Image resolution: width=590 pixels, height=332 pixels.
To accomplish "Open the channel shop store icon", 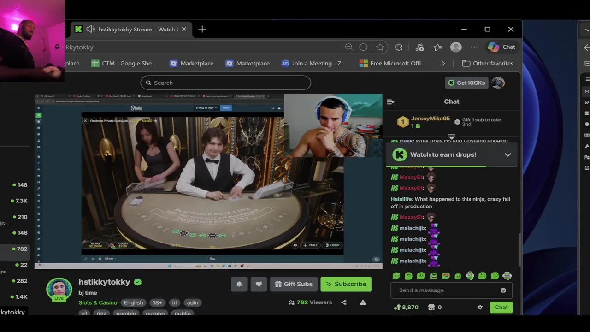I will click(x=431, y=307).
